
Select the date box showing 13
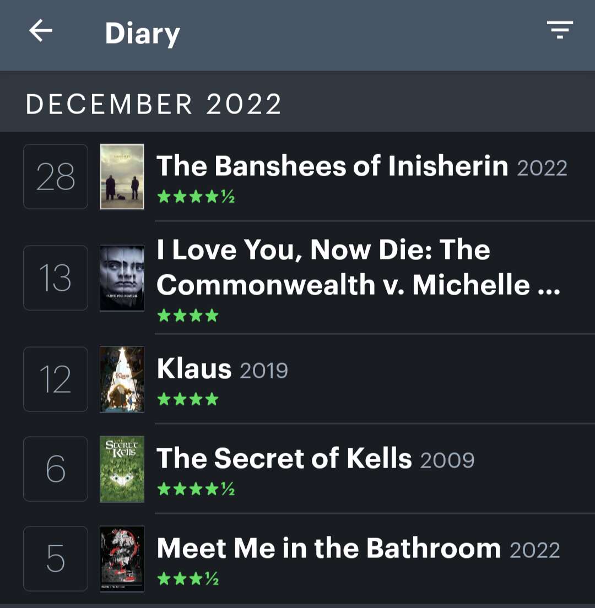55,278
